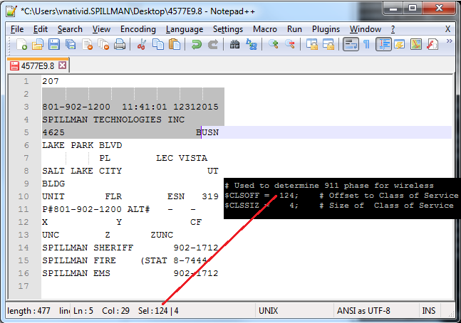
Task: Open the Window menu
Action: (365, 29)
